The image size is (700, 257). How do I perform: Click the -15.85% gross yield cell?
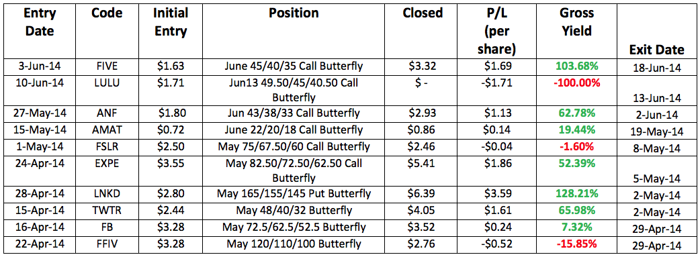(576, 244)
